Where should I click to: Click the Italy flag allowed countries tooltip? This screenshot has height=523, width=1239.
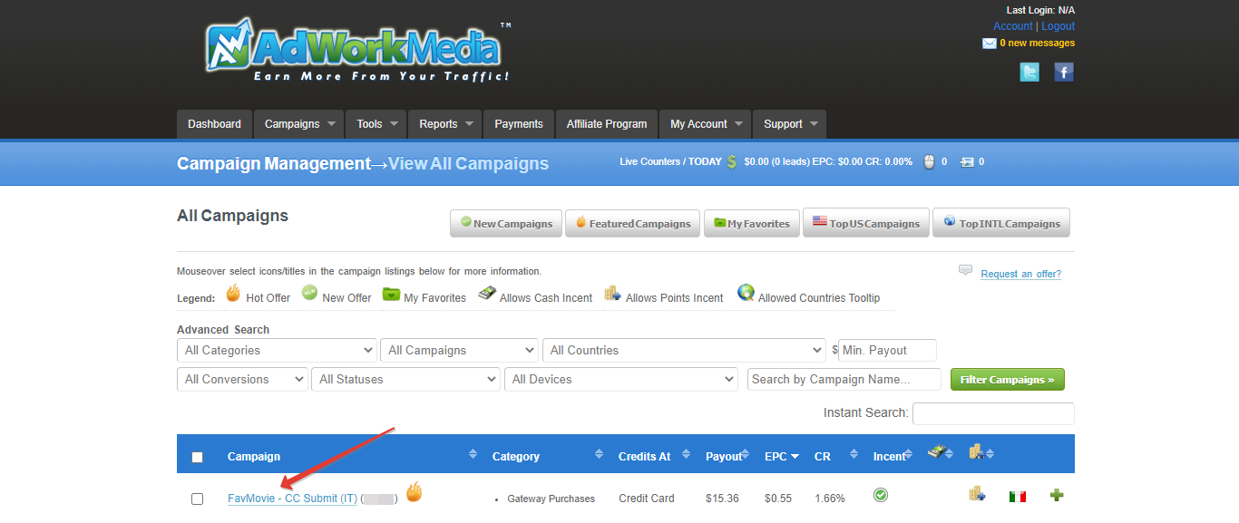pyautogui.click(x=1017, y=496)
